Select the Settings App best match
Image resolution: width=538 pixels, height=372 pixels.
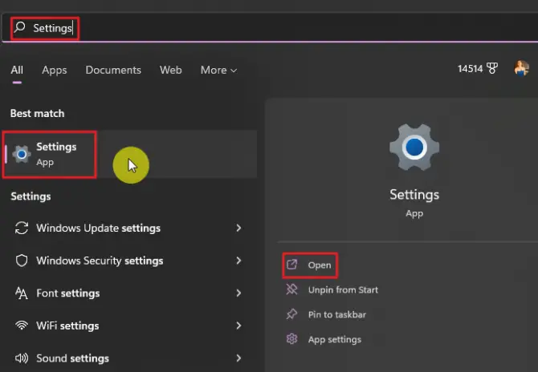pyautogui.click(x=130, y=154)
